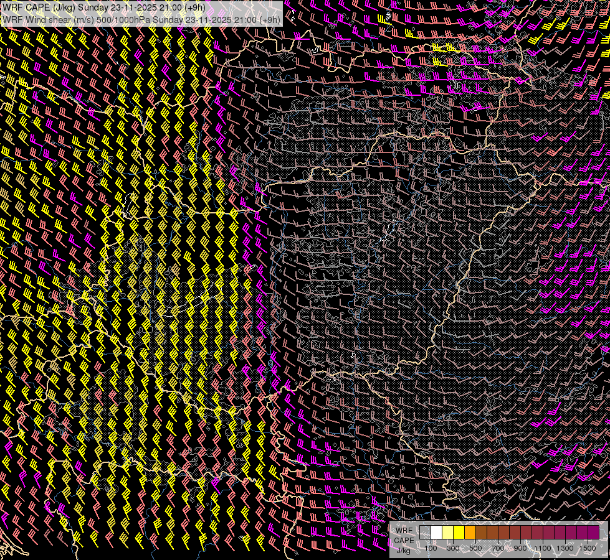The image size is (610, 560).
Task: Click the orange swatch in the CAPE legend
Action: click(470, 533)
